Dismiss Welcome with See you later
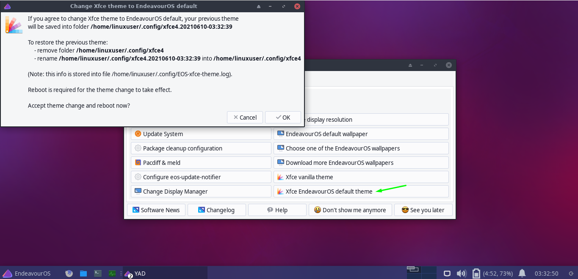Viewport: 578px width, 279px height. click(423, 210)
